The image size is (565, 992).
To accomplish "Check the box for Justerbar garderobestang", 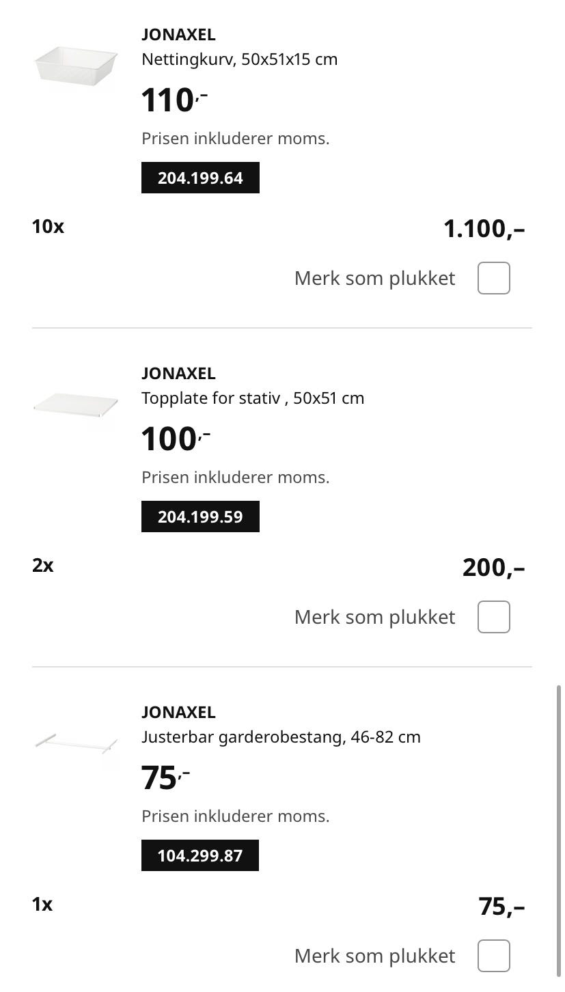I will coord(493,956).
